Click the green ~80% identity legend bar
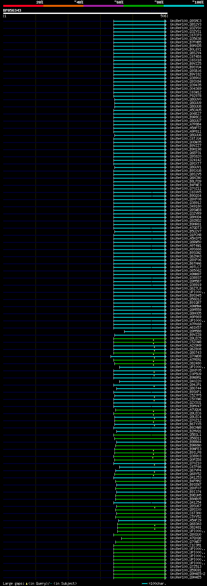Screen dimensions: 207x586 144,6
